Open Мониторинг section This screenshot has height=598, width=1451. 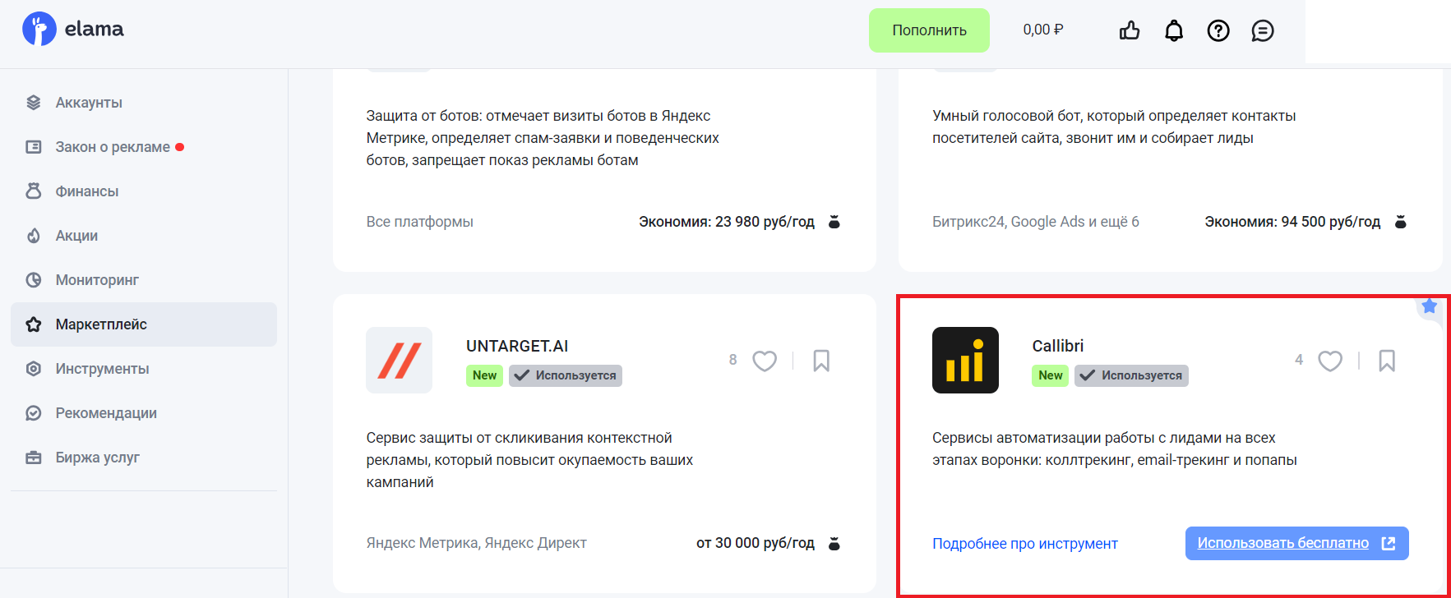(x=144, y=280)
